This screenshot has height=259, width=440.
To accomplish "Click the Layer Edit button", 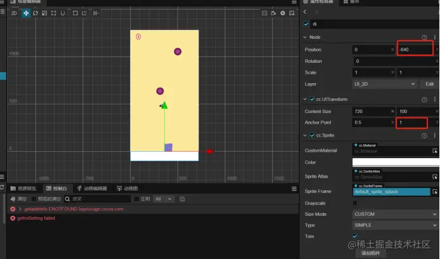I will pyautogui.click(x=429, y=84).
